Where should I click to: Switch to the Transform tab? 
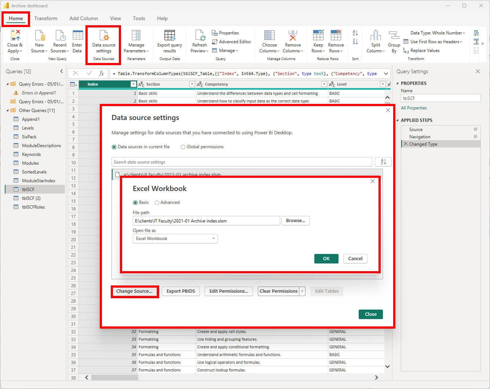46,18
